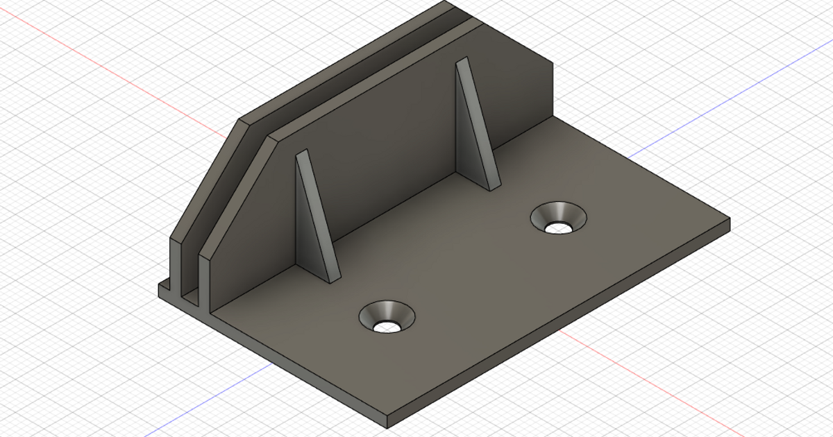
Task: Select the flat base plate face
Action: coord(486,291)
